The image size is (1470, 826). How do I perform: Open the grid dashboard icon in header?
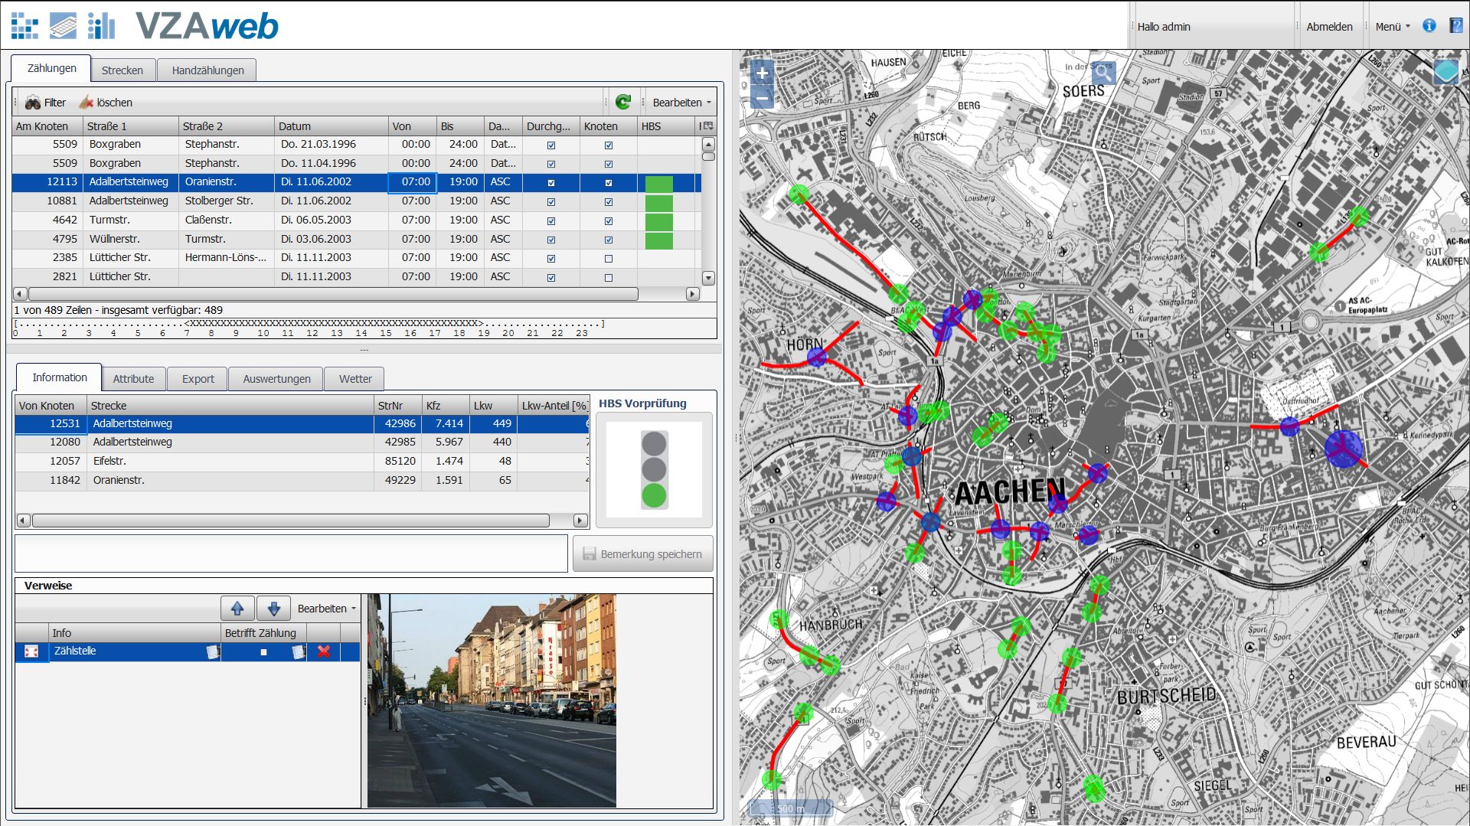click(x=24, y=26)
